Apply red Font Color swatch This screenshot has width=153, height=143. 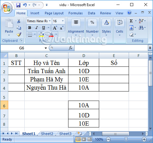tap(51, 34)
